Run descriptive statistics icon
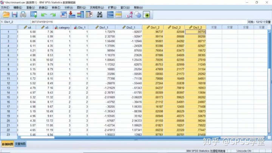272x153 pixels. (x=89, y=15)
